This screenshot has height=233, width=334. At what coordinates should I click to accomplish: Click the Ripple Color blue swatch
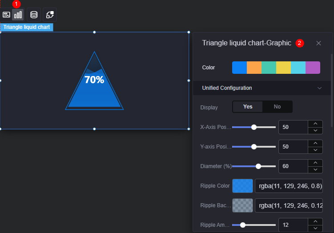242,186
